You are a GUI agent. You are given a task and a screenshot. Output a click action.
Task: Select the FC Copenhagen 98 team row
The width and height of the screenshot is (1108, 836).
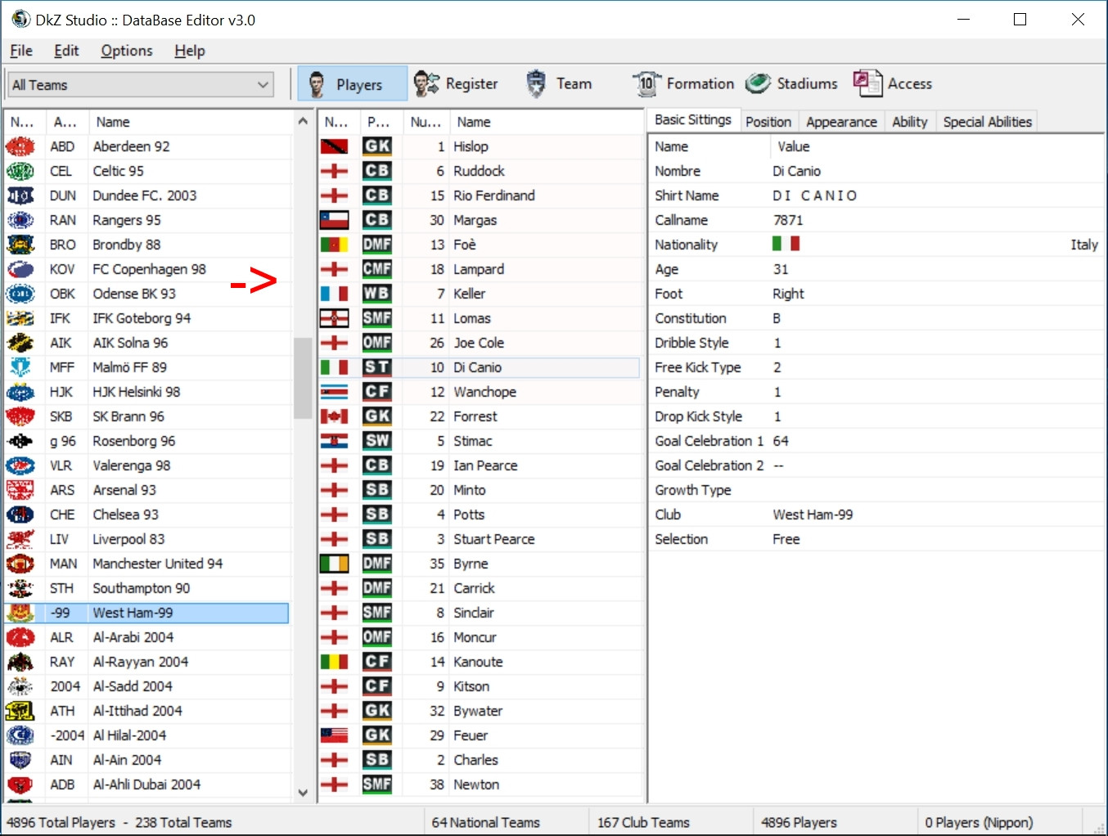pos(147,269)
